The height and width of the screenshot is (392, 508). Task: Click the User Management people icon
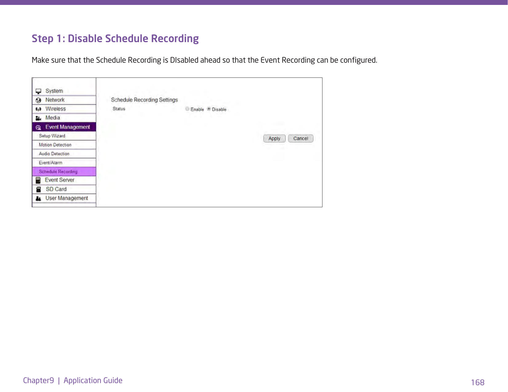[x=38, y=199]
